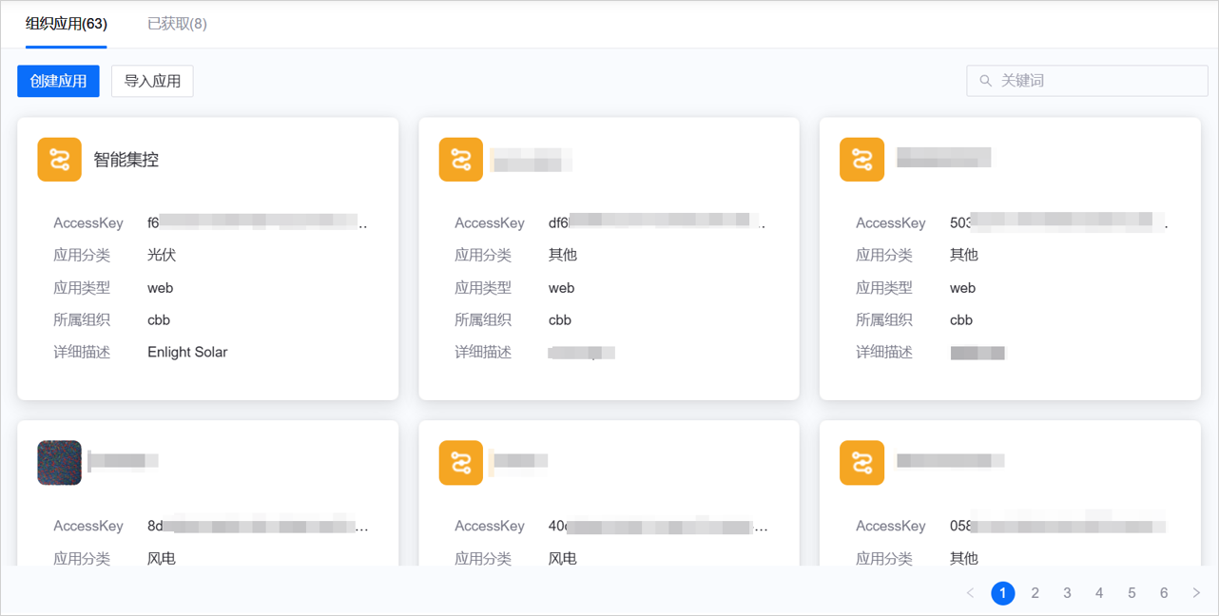The image size is (1219, 616).
Task: Click the orange app icon in the bottom-middle card
Action: pyautogui.click(x=460, y=463)
